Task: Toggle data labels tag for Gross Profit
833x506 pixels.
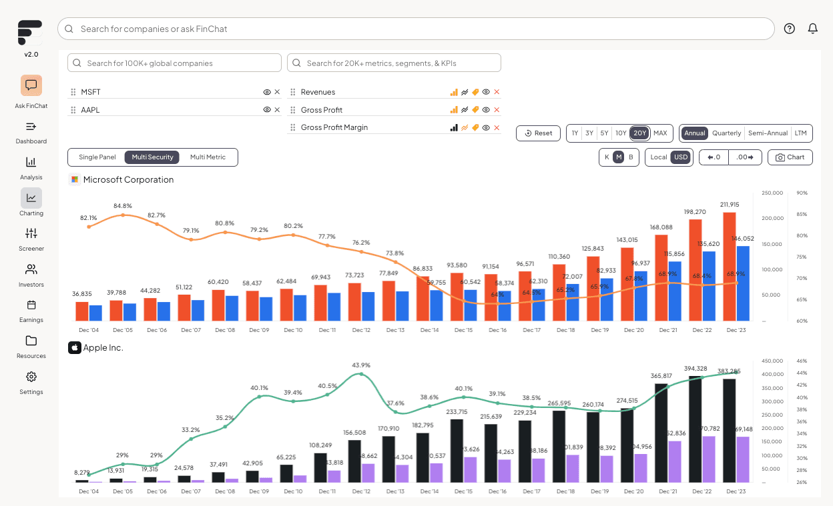Action: point(475,110)
